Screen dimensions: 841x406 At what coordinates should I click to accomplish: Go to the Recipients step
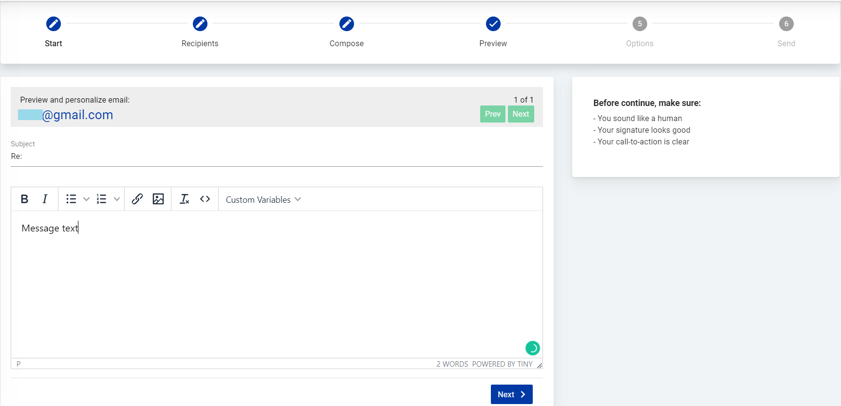tap(200, 24)
